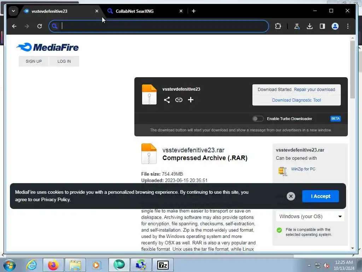Click the SIGN UP button
362x272 pixels.
tap(34, 61)
